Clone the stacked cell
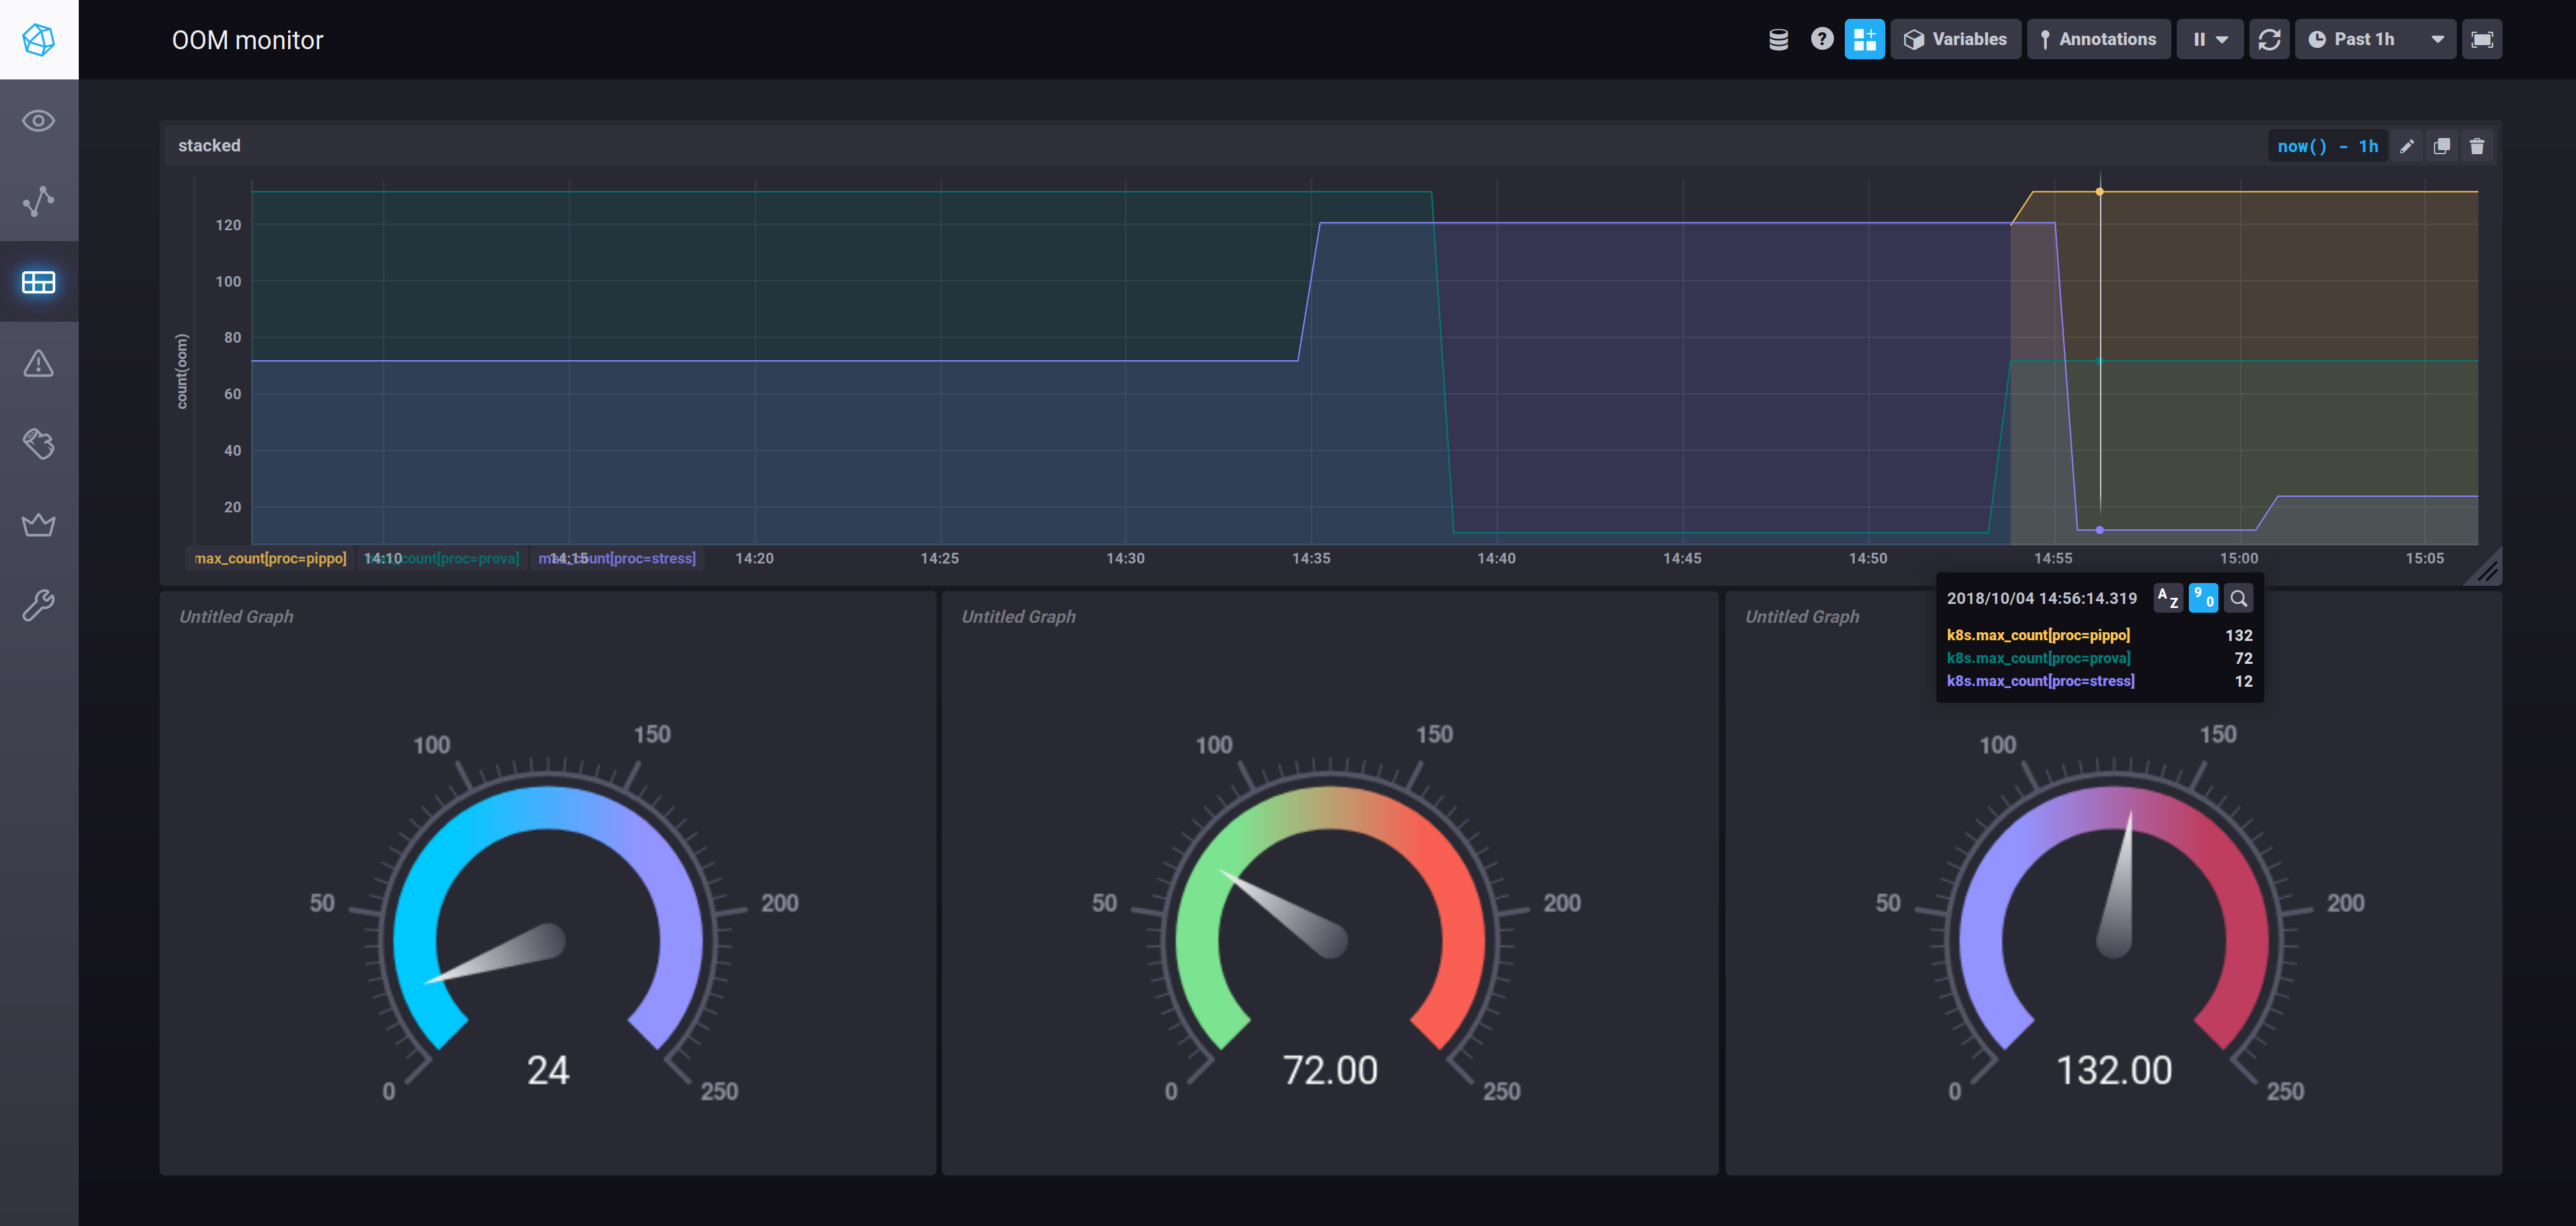2576x1226 pixels. (x=2442, y=146)
